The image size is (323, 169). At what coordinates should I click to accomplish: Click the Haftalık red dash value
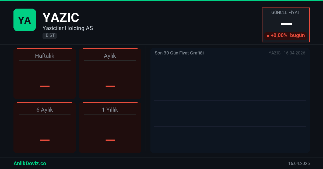45,86
